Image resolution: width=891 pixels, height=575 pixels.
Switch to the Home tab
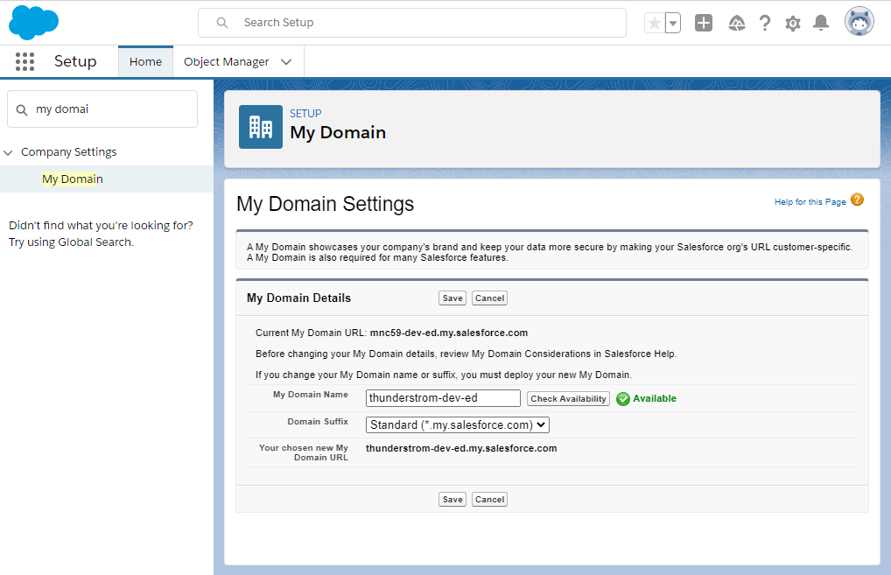(145, 62)
